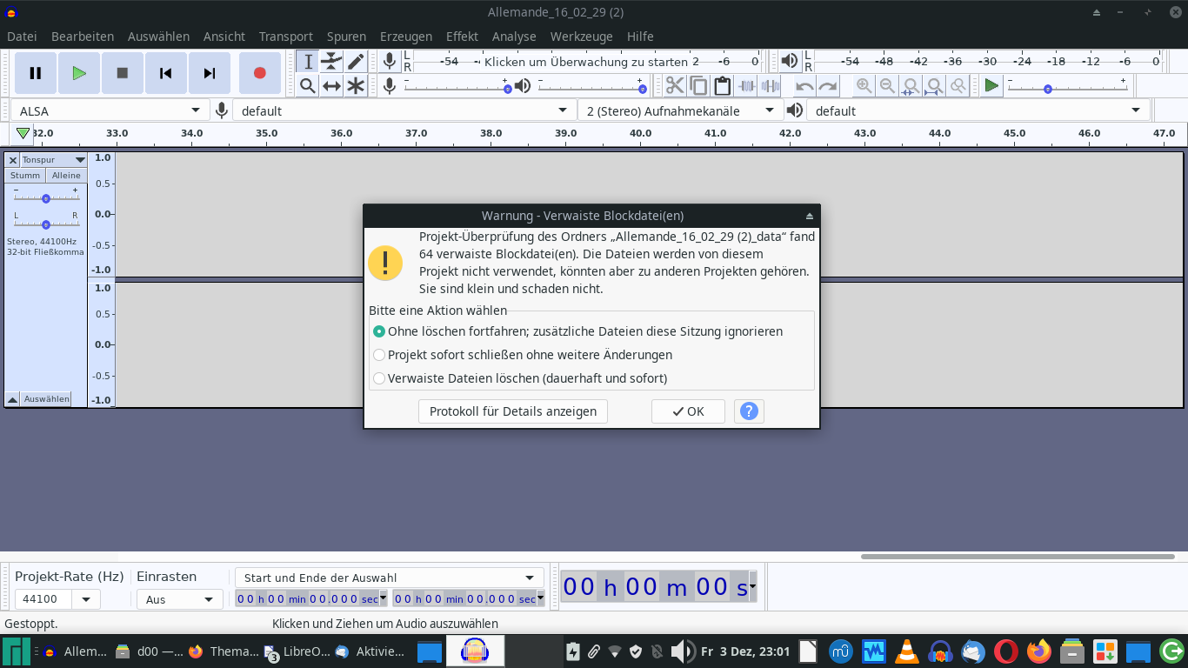Screen dimensions: 1188x668
Task: Toggle the Alleine (solo) track button
Action: pyautogui.click(x=66, y=176)
